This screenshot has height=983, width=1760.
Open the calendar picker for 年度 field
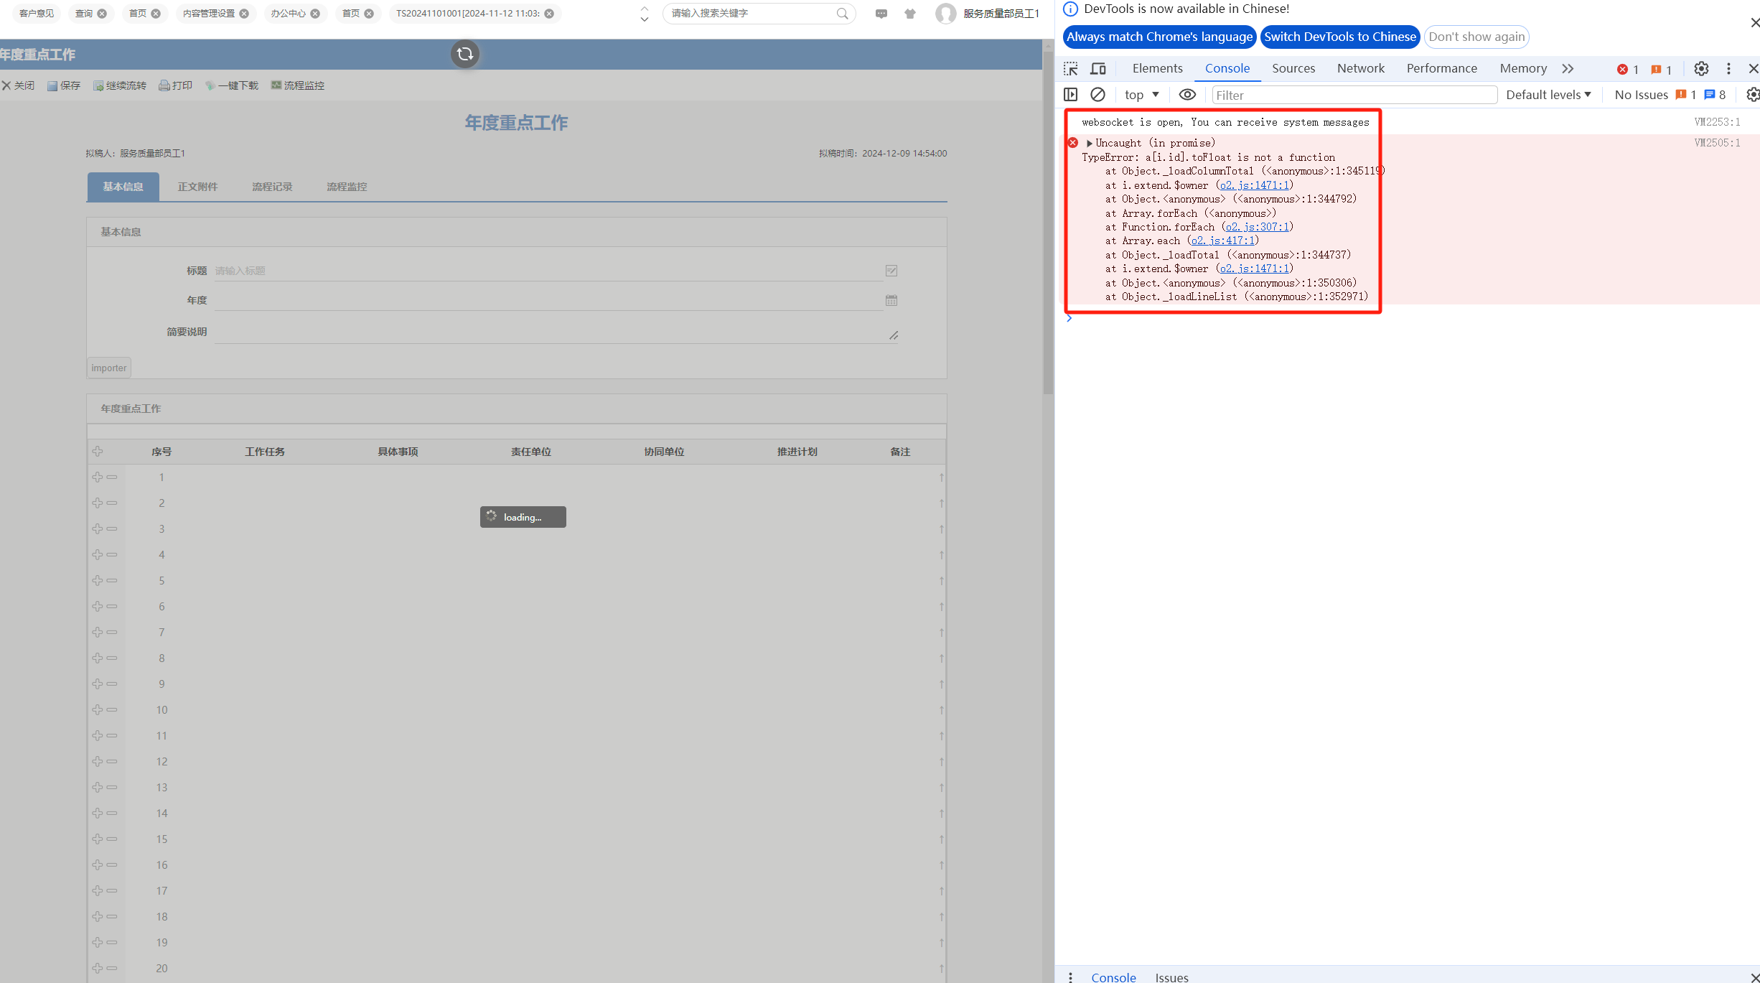(891, 300)
